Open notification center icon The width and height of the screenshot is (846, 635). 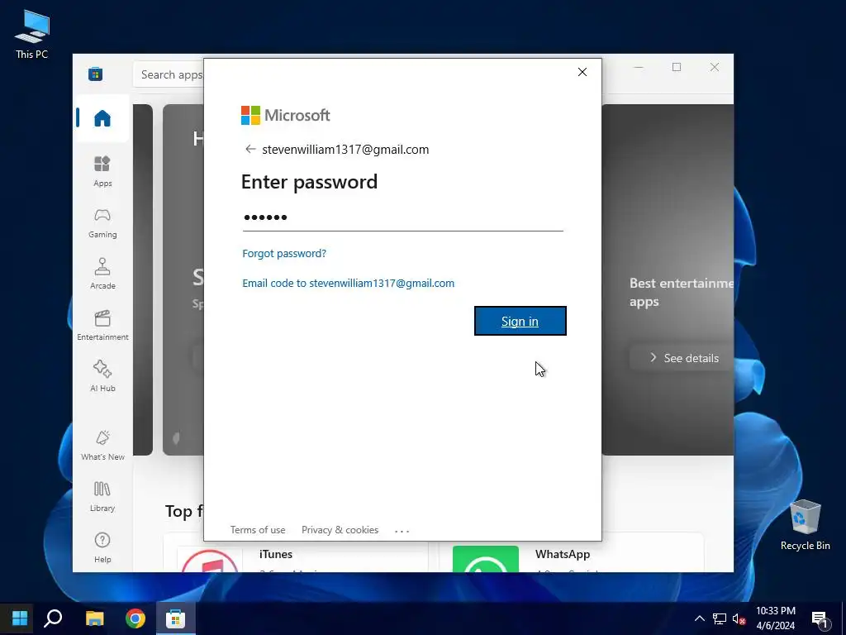820,620
